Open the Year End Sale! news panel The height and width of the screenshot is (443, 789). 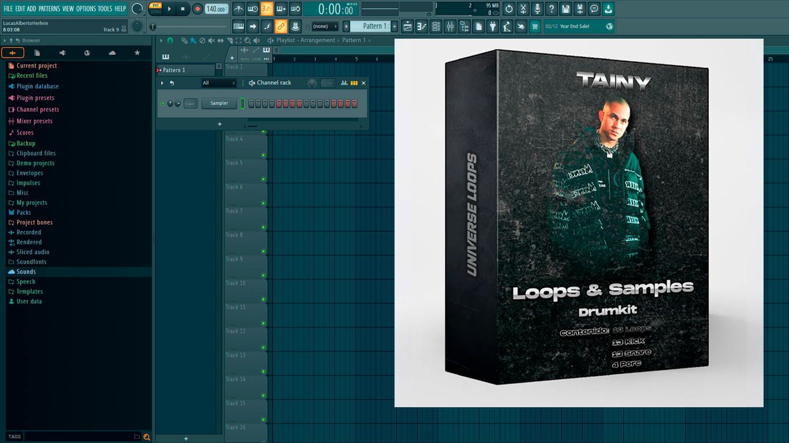tap(579, 26)
